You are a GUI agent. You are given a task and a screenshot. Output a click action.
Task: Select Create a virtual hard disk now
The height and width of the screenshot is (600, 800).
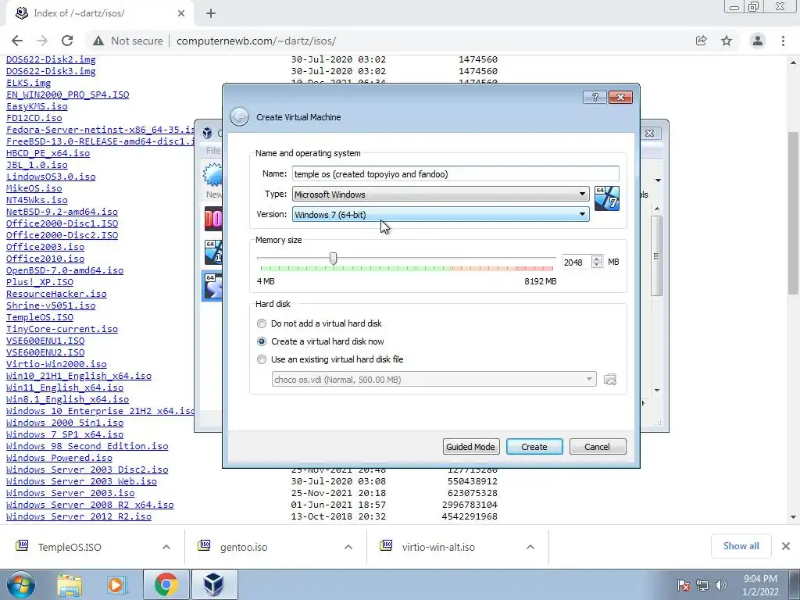click(x=262, y=341)
